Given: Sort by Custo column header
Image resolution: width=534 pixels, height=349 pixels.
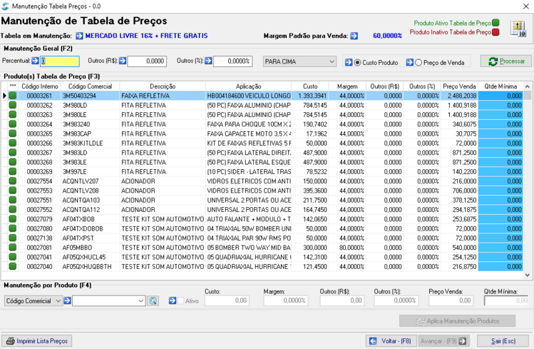Looking at the screenshot, I should (x=310, y=86).
